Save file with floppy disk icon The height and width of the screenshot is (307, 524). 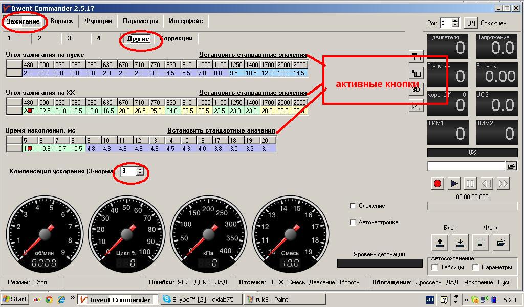(481, 243)
